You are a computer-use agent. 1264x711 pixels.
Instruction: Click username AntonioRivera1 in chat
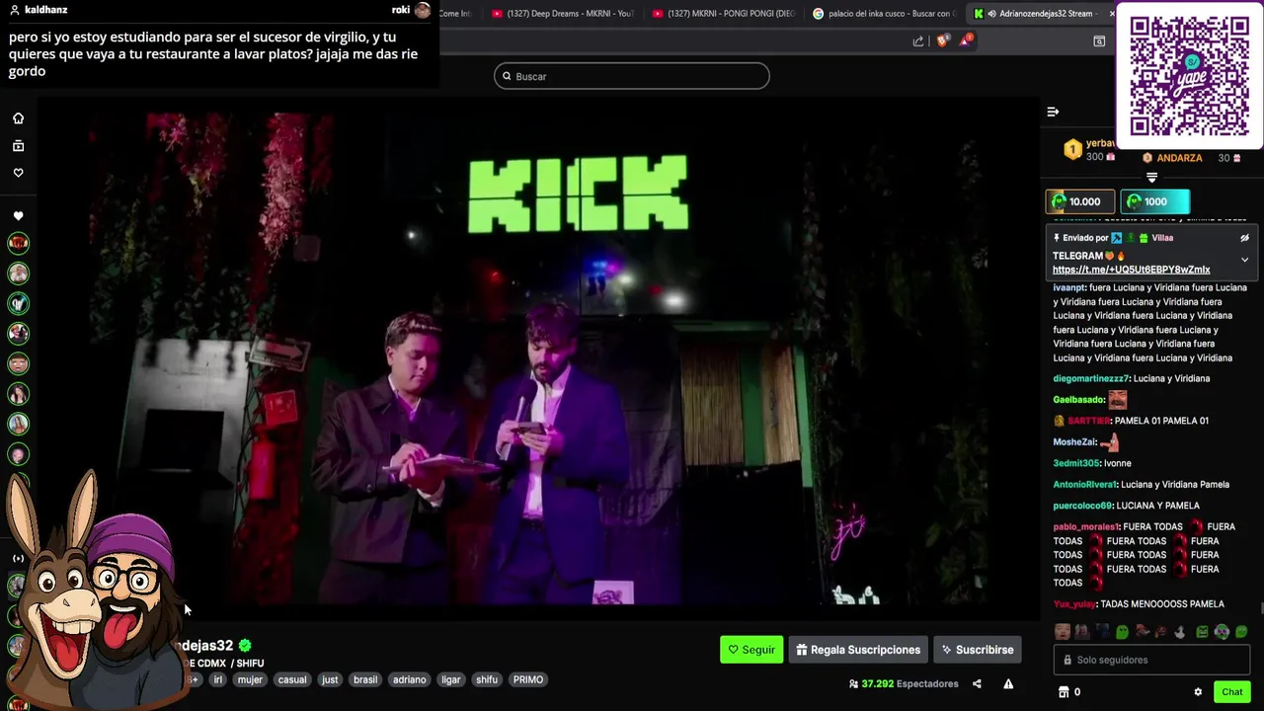pyautogui.click(x=1084, y=485)
